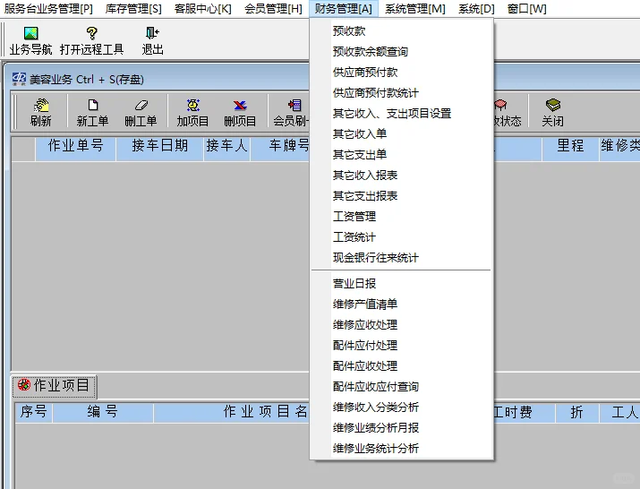Click the 工时费 column header

[x=524, y=412]
